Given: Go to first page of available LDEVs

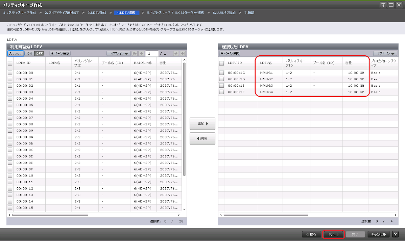Looking at the screenshot, I should [135, 53].
